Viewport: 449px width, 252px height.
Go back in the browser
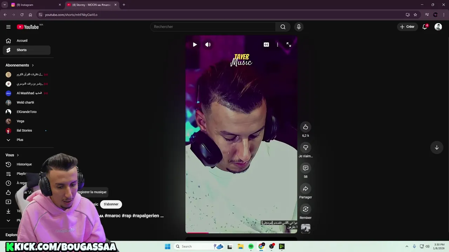tap(5, 15)
